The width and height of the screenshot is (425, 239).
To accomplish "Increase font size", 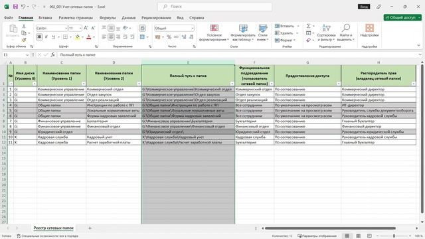I will coord(86,28).
